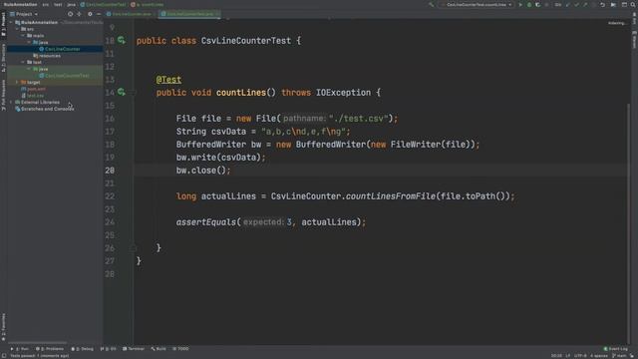Click on countLinesFromFile method call in code
This screenshot has height=359, width=638.
pos(390,196)
